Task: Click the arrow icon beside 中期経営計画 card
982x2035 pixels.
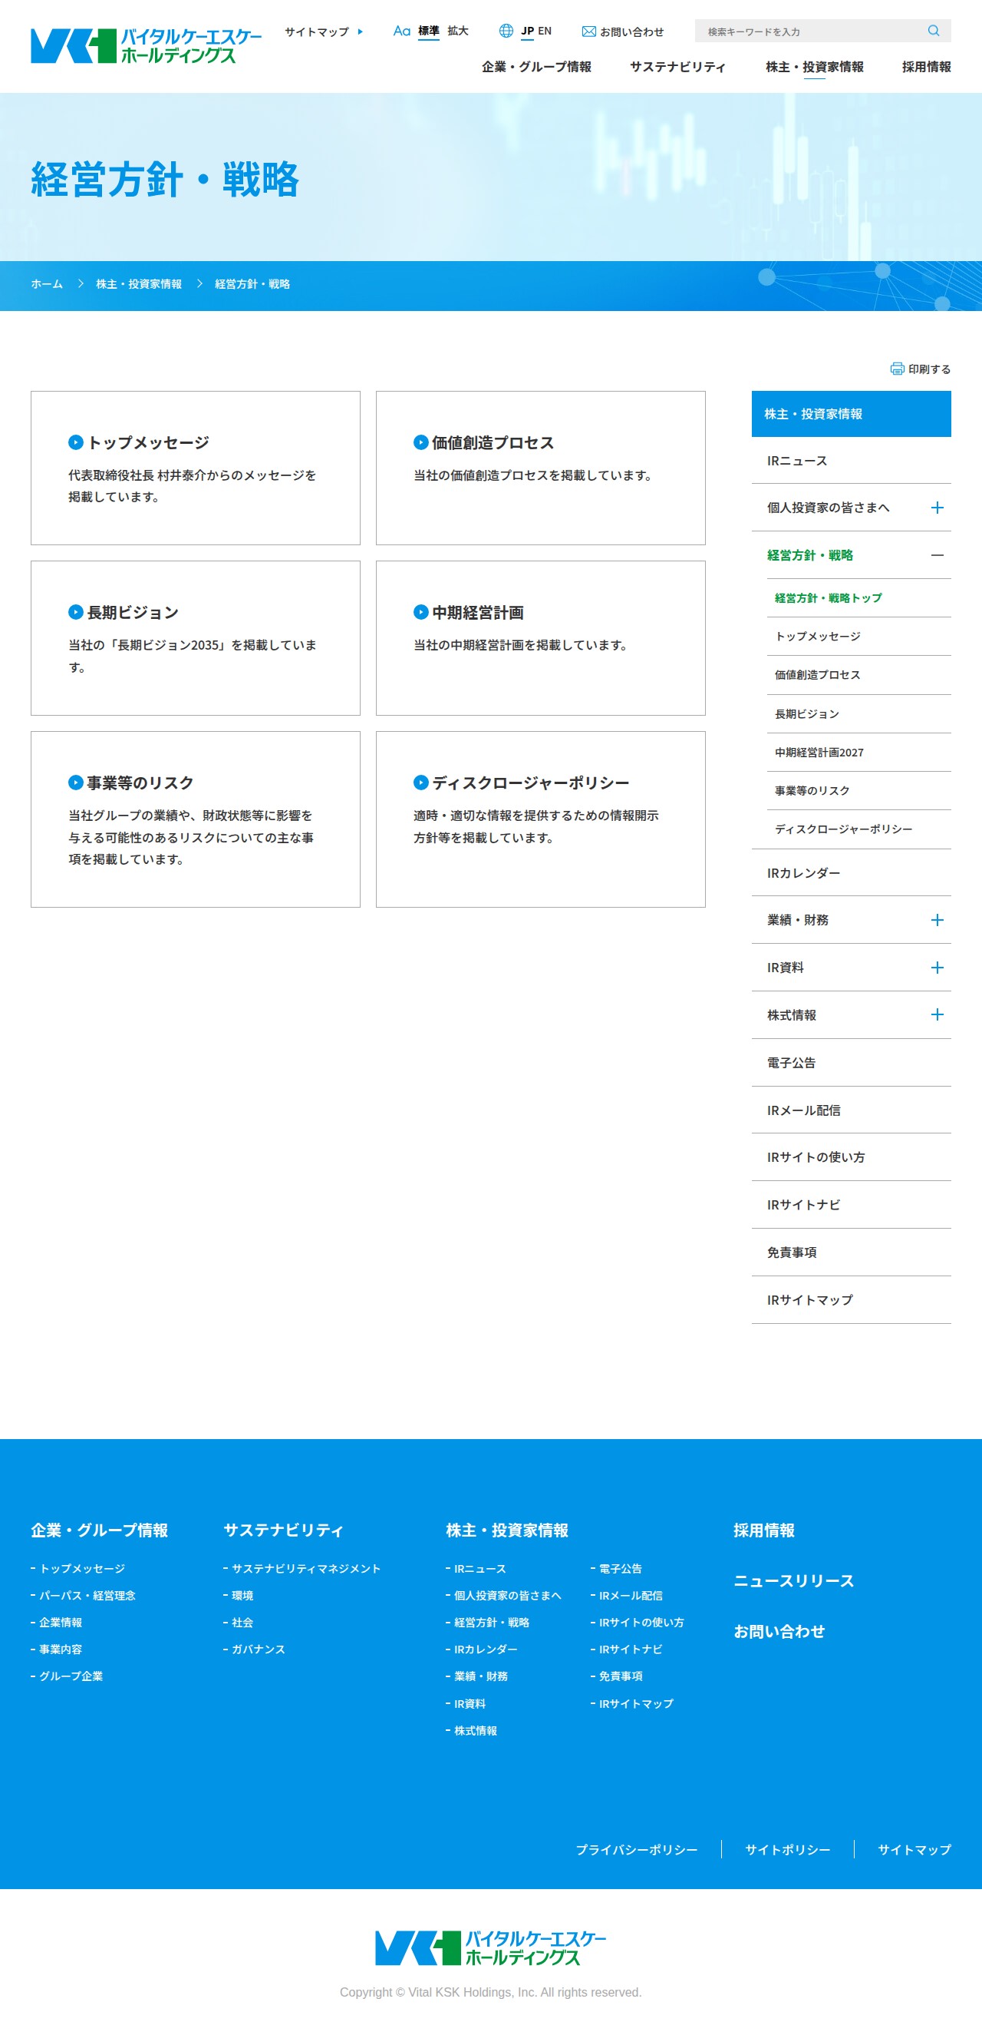Action: click(420, 612)
